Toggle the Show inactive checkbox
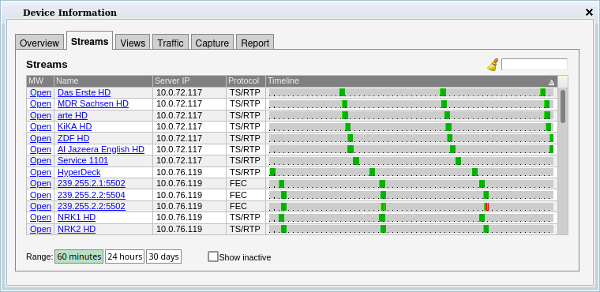The image size is (600, 292). (x=212, y=256)
